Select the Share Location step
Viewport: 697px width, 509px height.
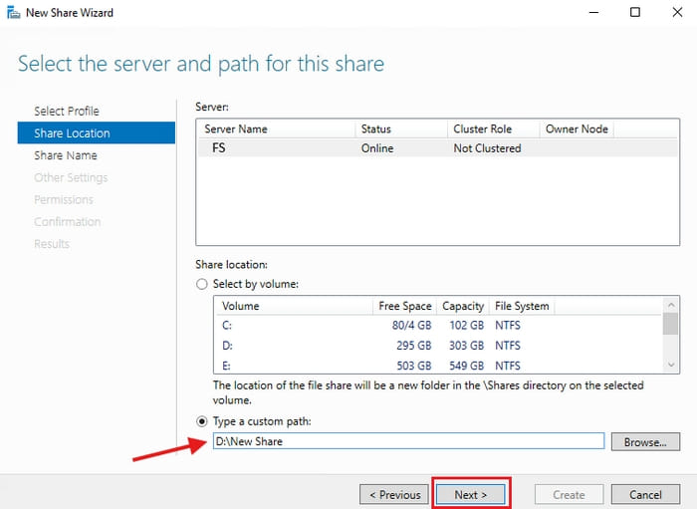click(97, 132)
